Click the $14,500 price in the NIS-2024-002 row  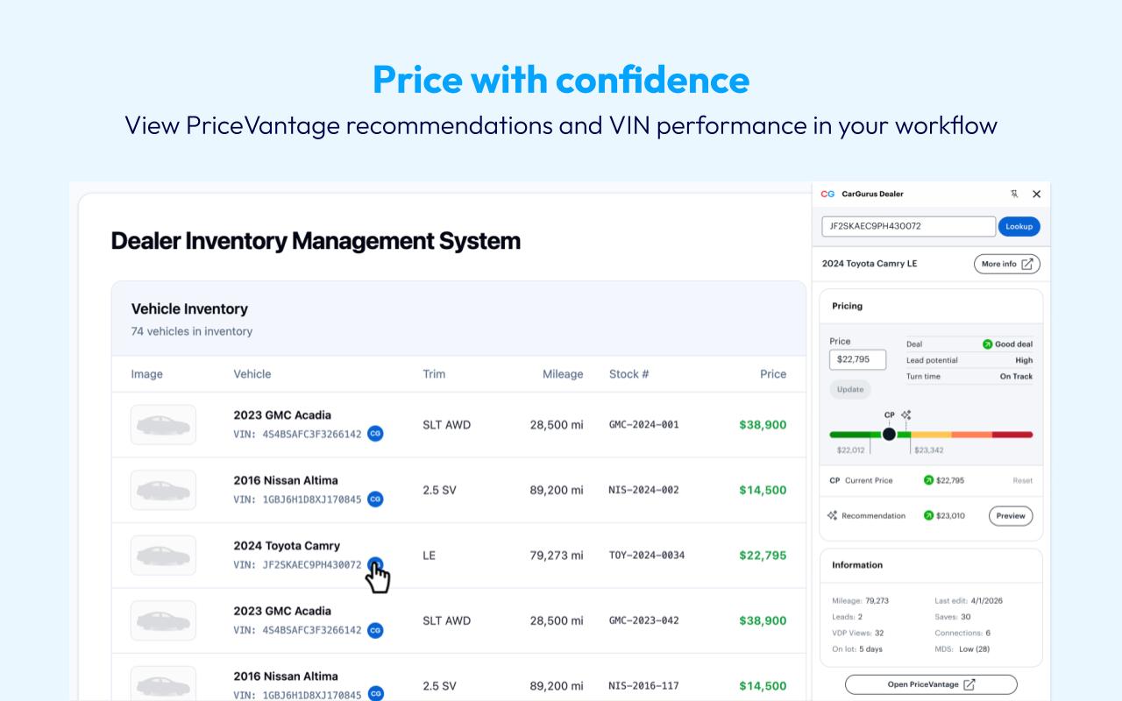pyautogui.click(x=763, y=490)
